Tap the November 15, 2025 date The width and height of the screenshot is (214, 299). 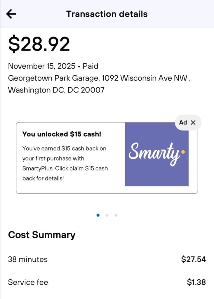coord(41,66)
